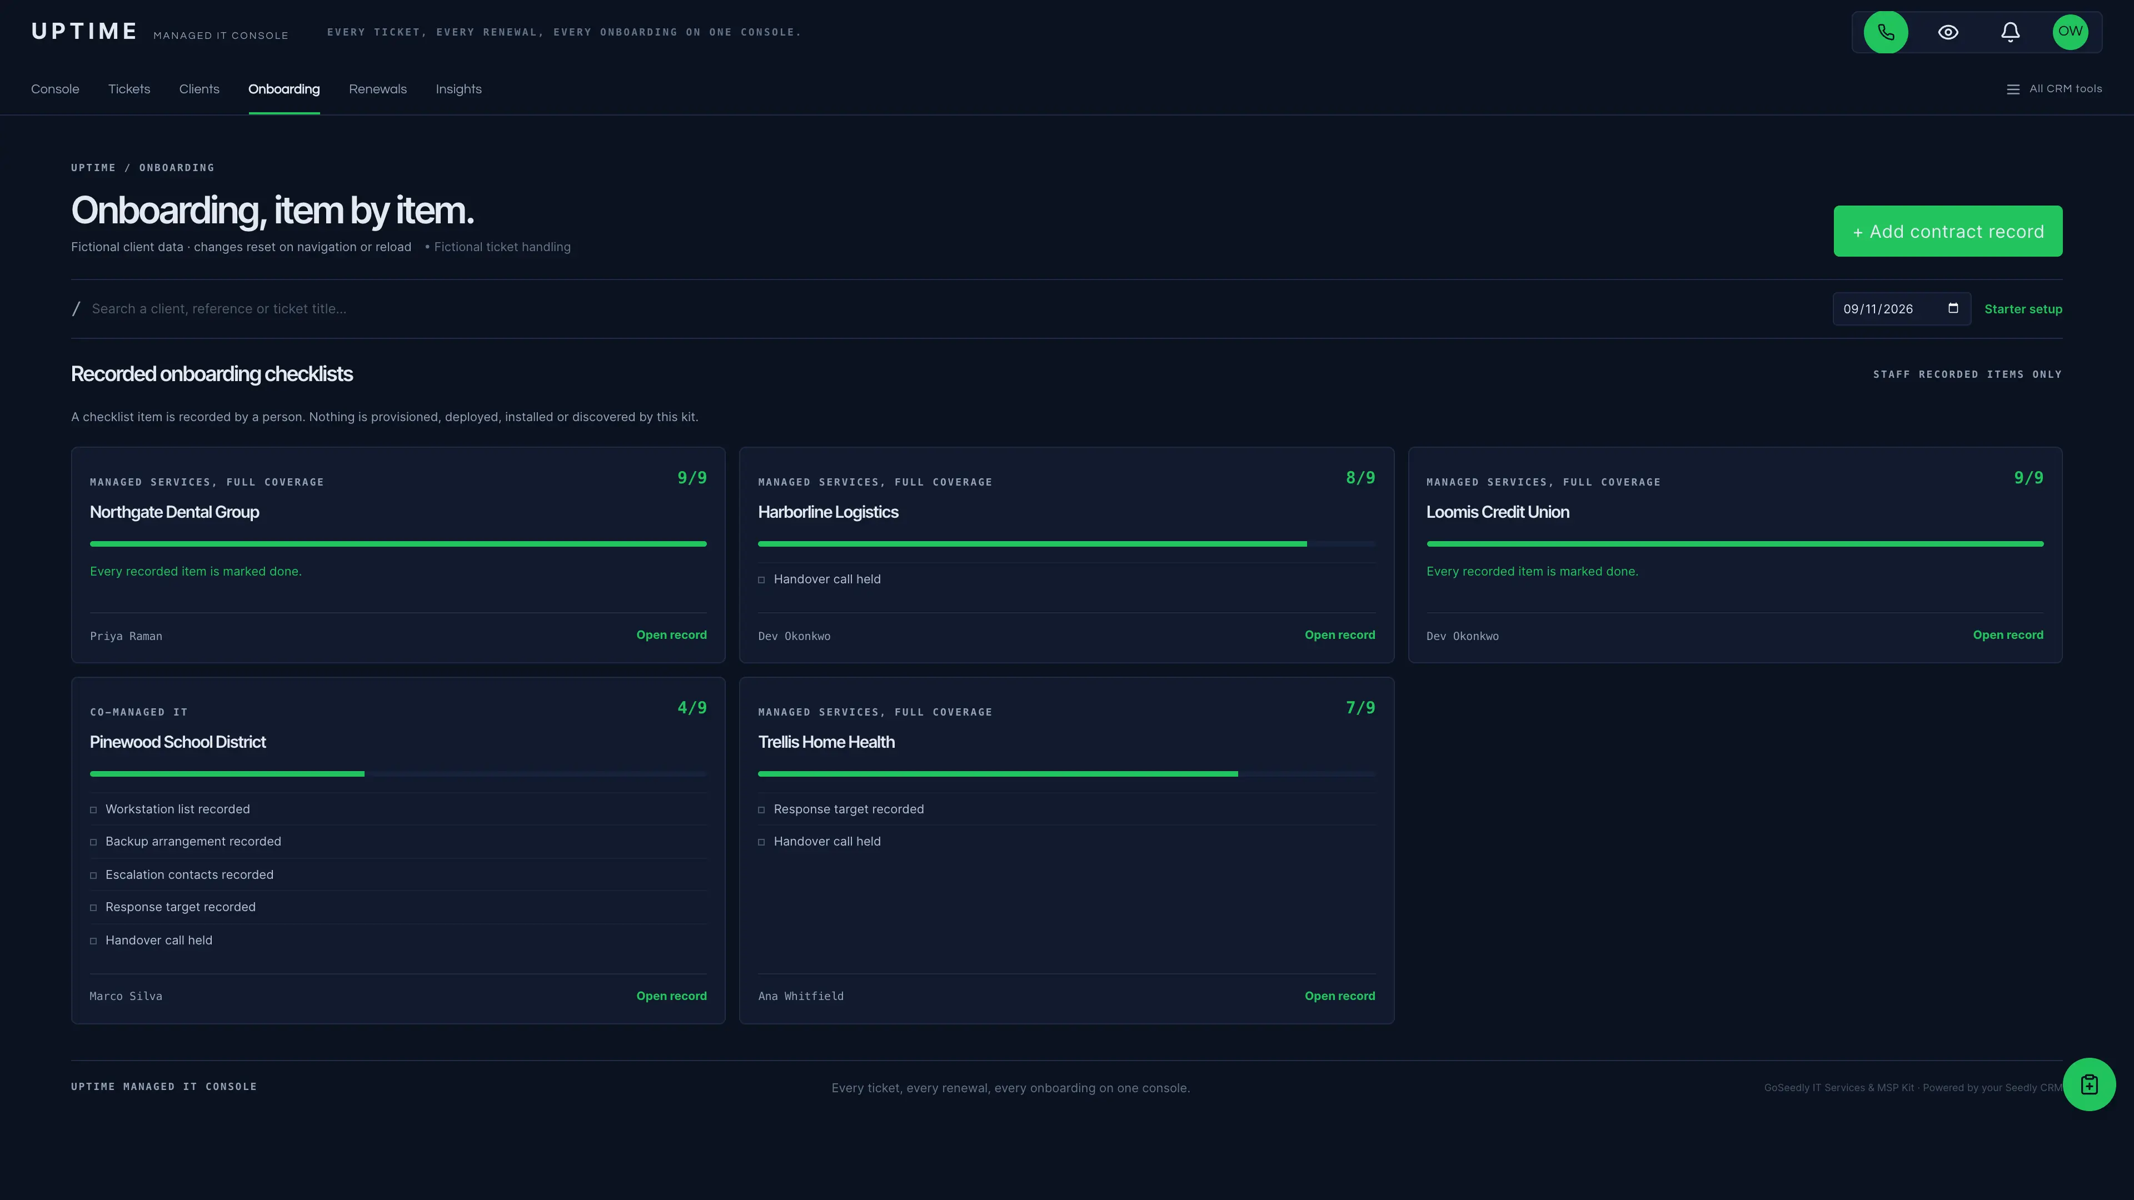This screenshot has height=1200, width=2134.
Task: Click Ana Whitfield owner name
Action: [801, 996]
